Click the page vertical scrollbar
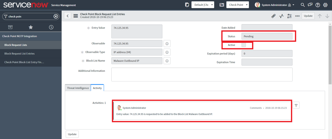The height and width of the screenshot is (139, 332). (330, 55)
